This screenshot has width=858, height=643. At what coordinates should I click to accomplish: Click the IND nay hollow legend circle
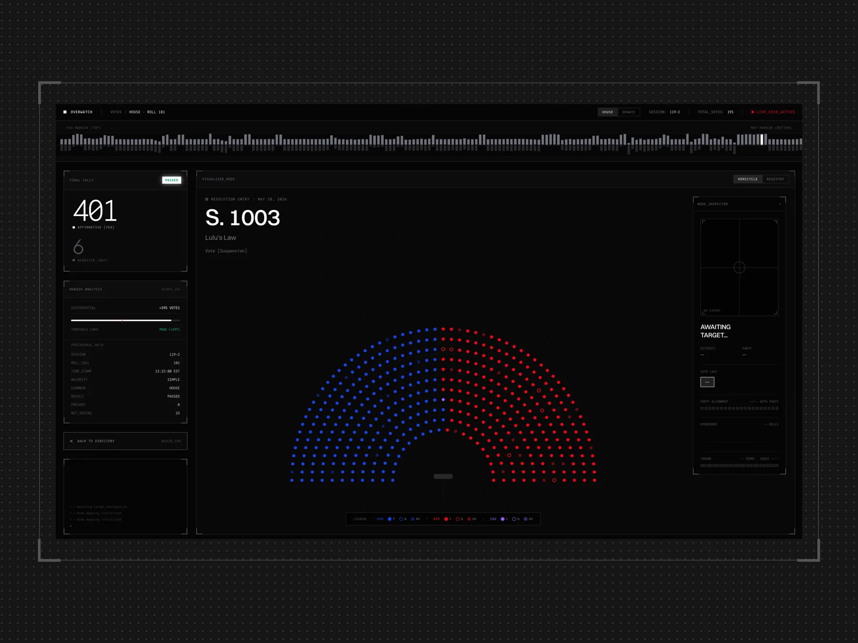click(x=514, y=519)
